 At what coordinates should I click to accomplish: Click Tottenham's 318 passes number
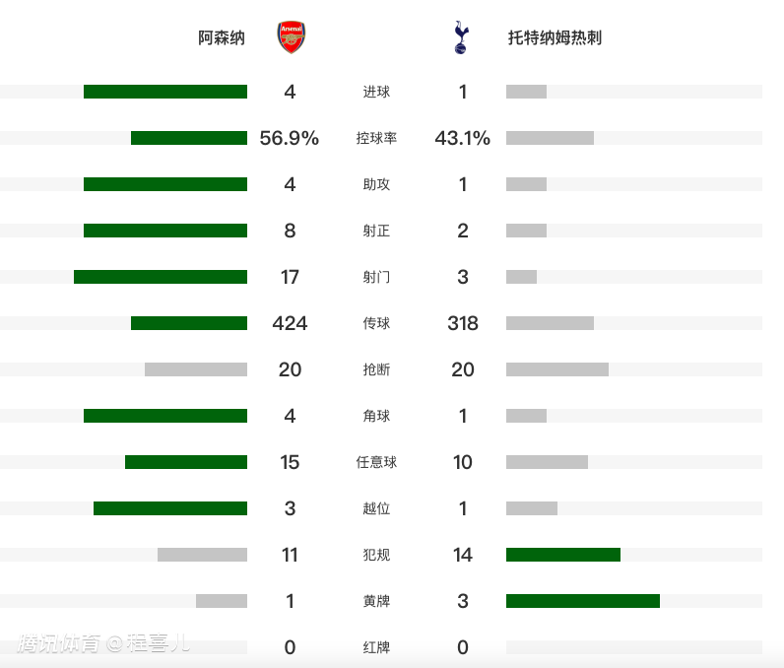(463, 323)
